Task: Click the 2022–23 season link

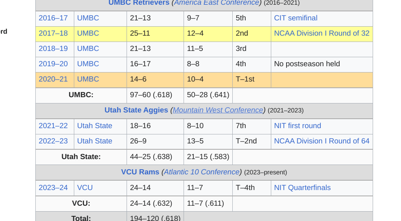Action: coord(53,141)
